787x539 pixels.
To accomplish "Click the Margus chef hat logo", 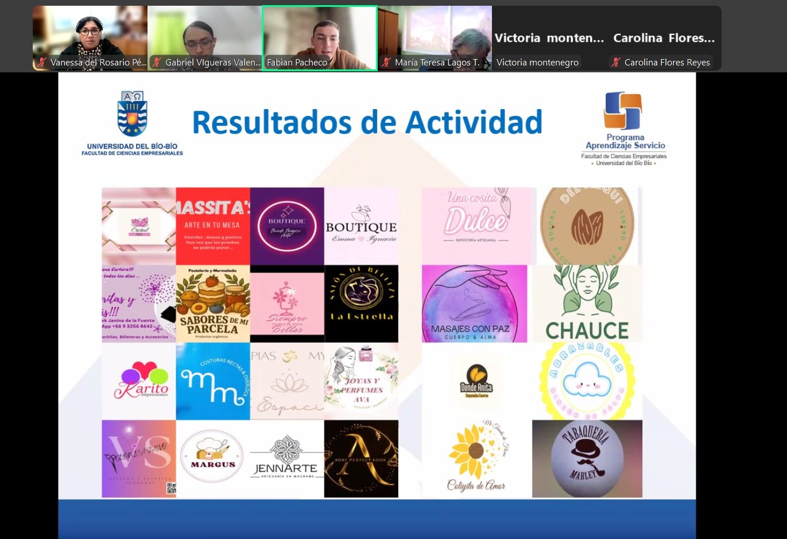I will (x=213, y=459).
